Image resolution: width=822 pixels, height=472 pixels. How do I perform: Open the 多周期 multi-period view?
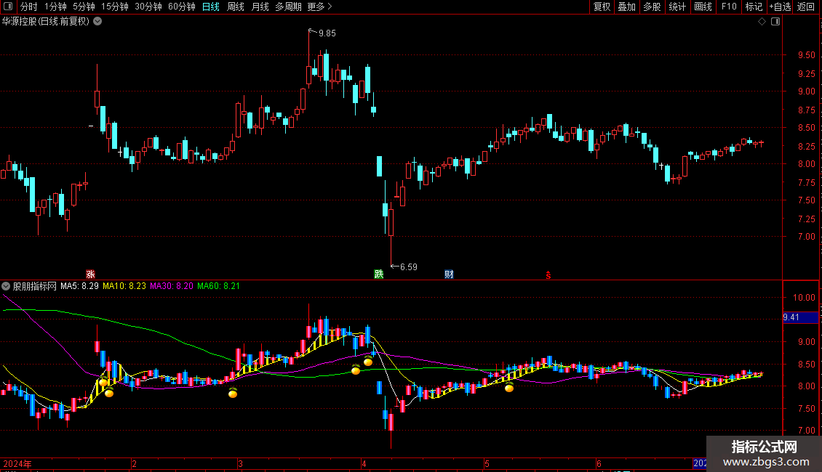(288, 7)
